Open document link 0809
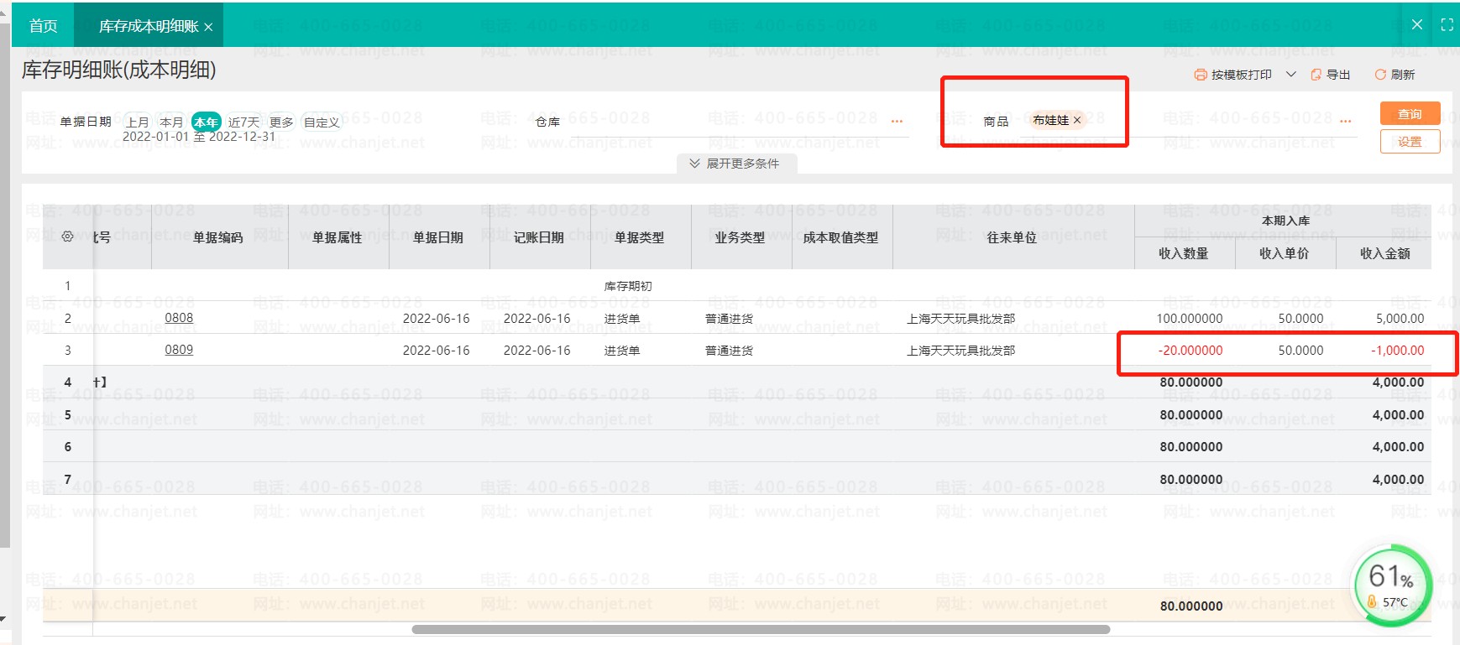Viewport: 1460px width, 645px height. click(179, 350)
